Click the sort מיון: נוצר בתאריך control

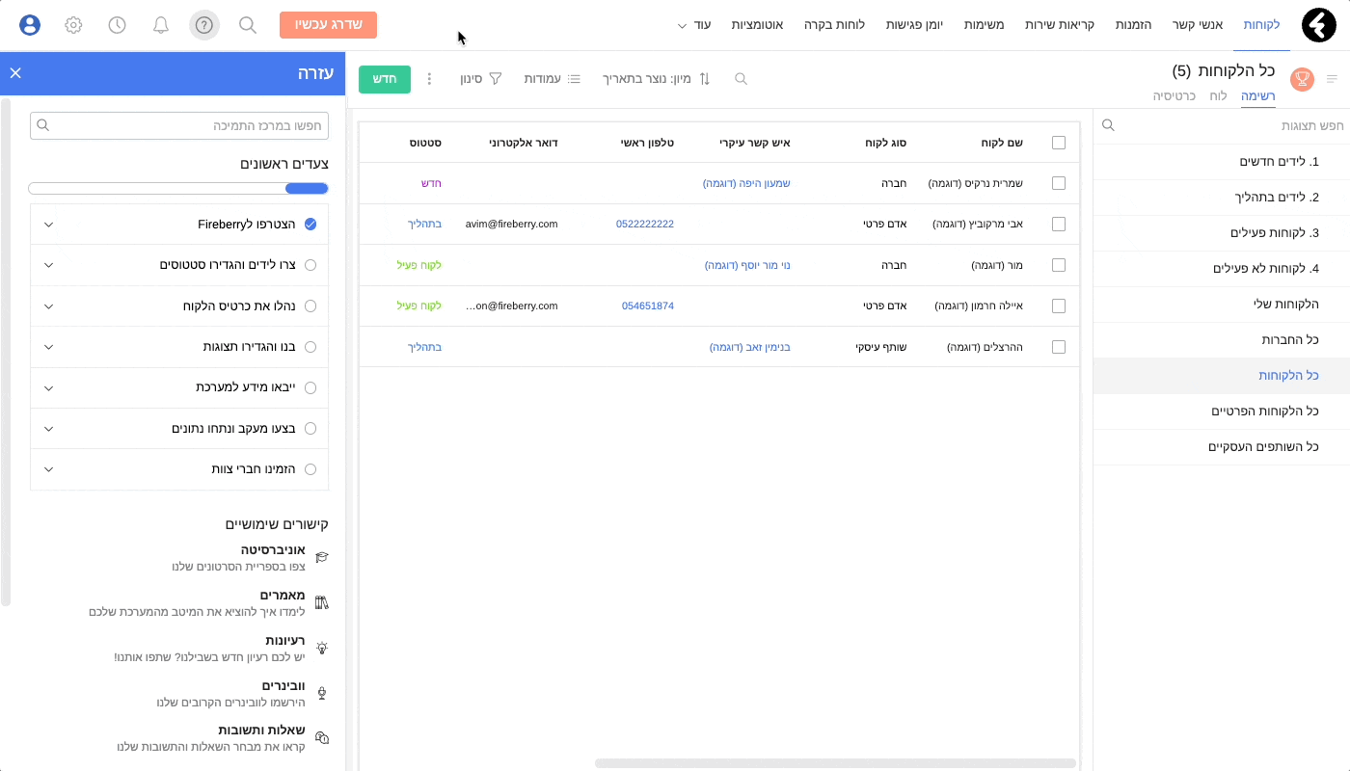656,79
